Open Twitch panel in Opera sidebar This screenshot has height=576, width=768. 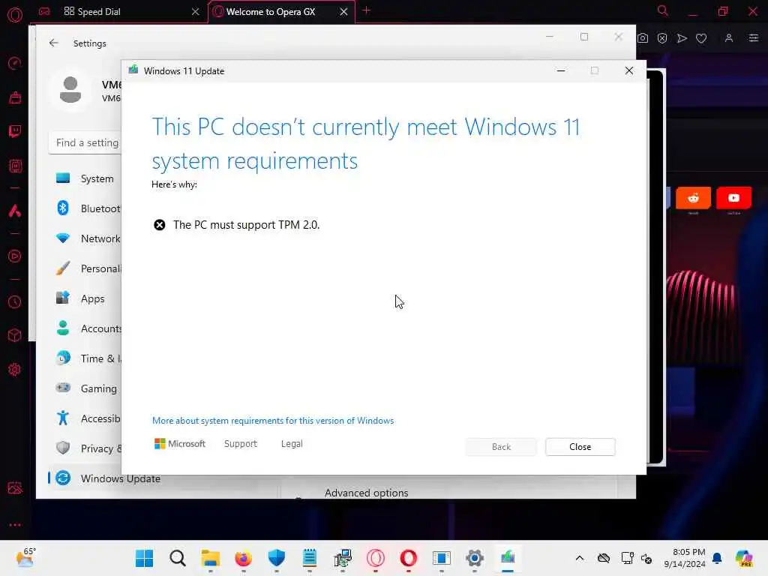click(x=15, y=131)
